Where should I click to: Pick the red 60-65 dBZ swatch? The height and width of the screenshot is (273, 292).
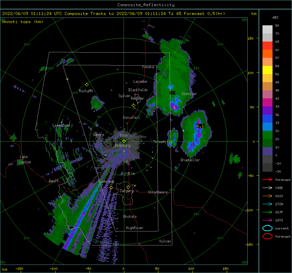(267, 46)
